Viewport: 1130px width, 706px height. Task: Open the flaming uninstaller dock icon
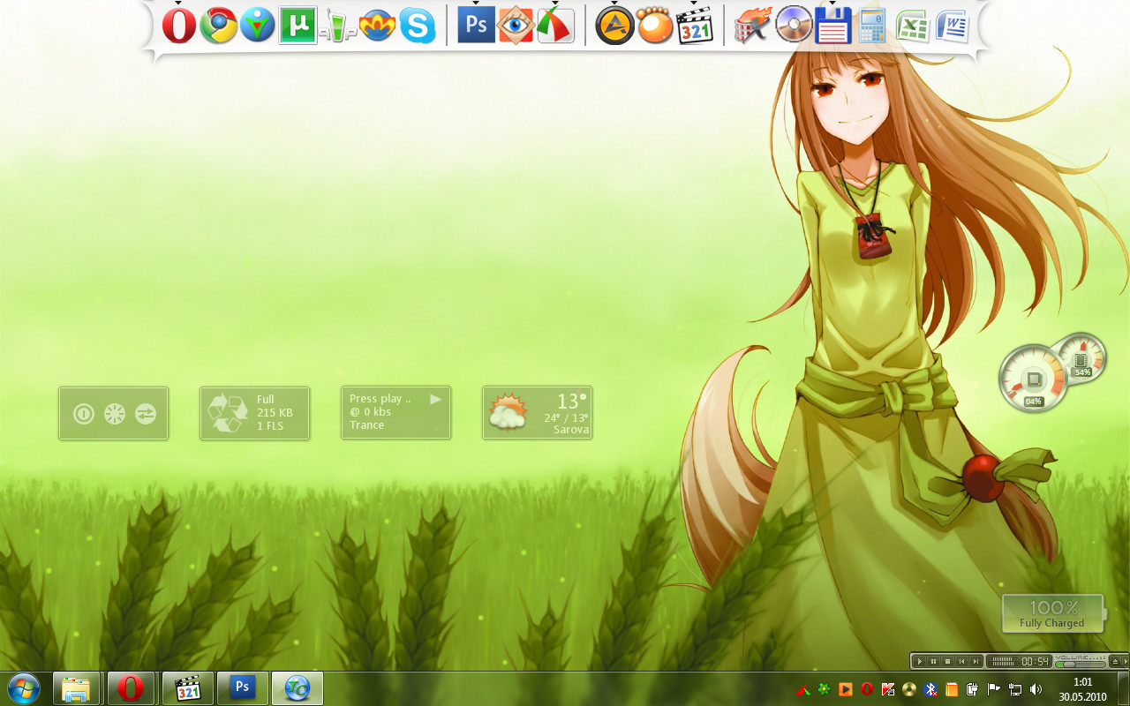pos(753,26)
